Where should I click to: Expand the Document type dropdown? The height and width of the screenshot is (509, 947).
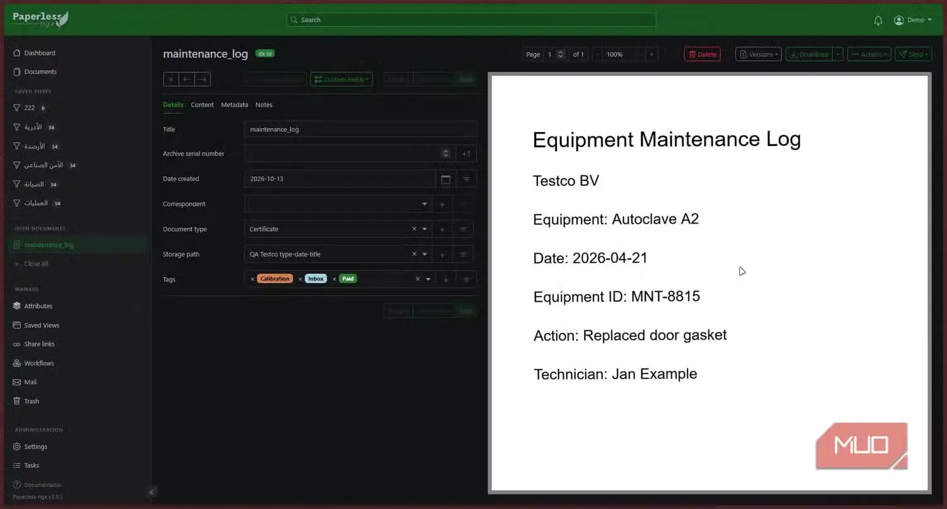pos(425,229)
